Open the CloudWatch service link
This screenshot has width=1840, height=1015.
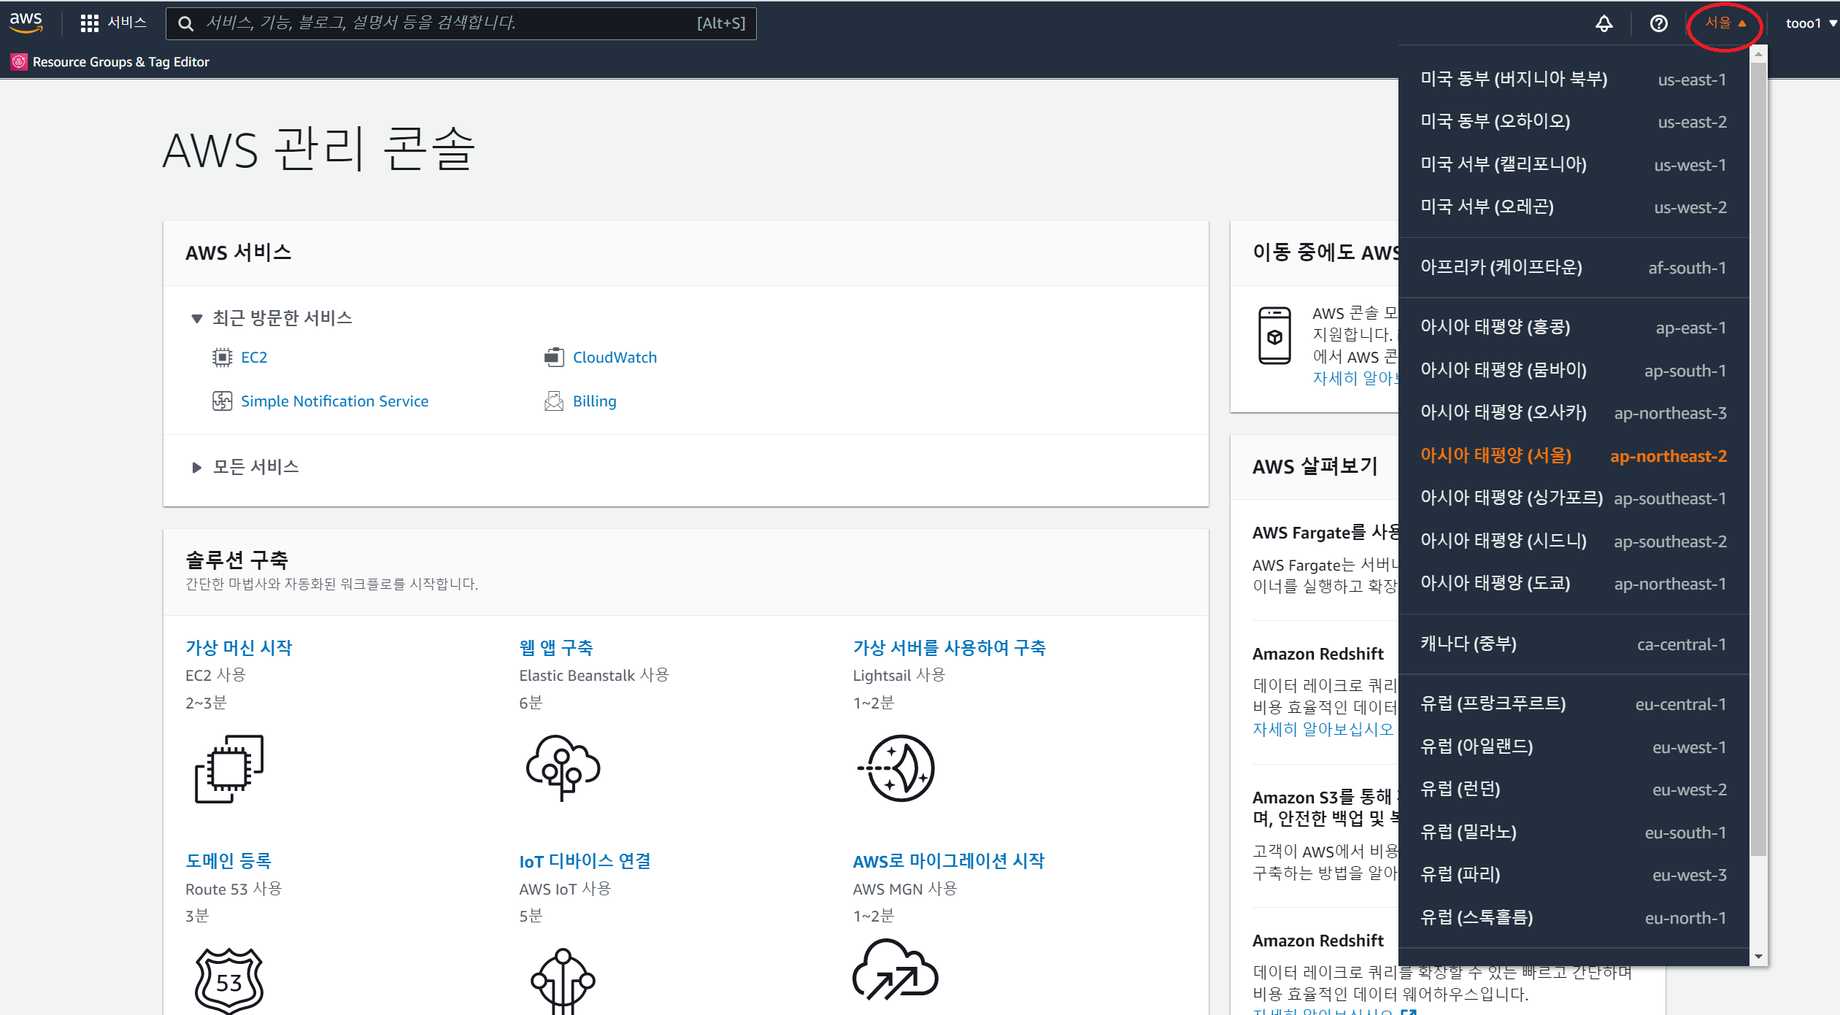coord(614,358)
